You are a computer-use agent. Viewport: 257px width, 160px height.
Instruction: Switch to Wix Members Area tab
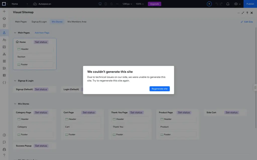77,22
